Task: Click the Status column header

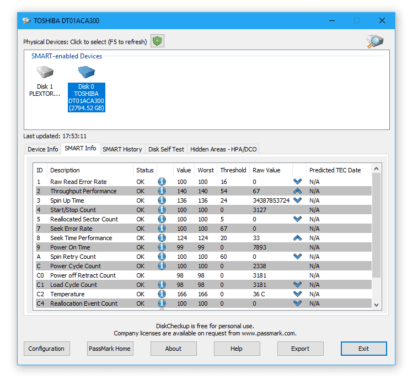Action: click(145, 170)
